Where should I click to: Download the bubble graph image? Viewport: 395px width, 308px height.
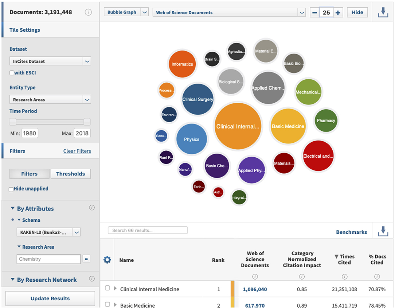pyautogui.click(x=383, y=12)
